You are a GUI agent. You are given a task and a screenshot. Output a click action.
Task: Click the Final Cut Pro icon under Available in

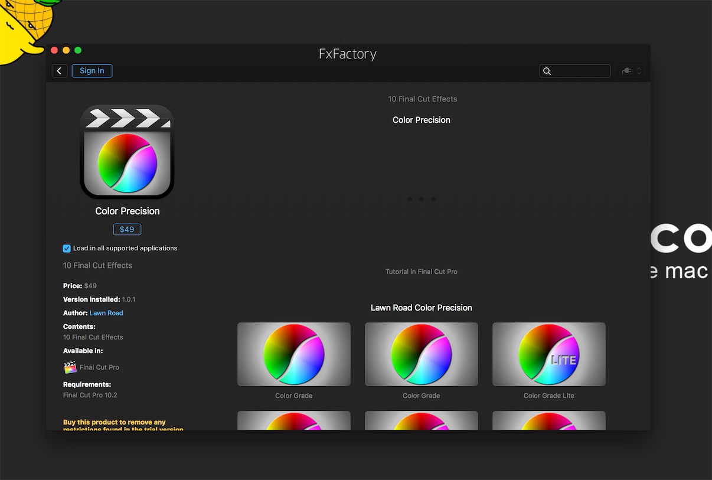click(70, 367)
